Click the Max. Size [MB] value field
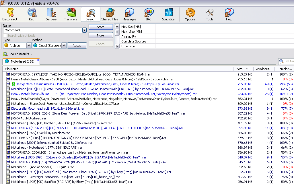Viewport: 294px width, 184px height. [224, 32]
